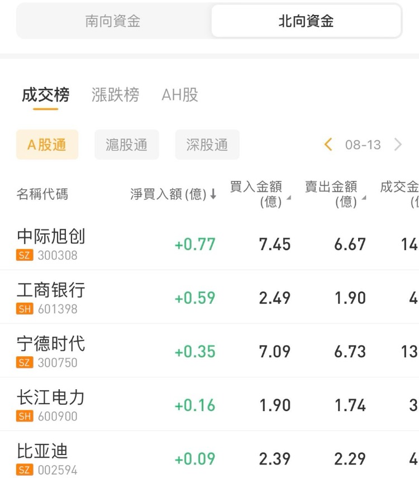Open the 漲跌榜 ranking tab
The height and width of the screenshot is (478, 419).
coord(115,95)
